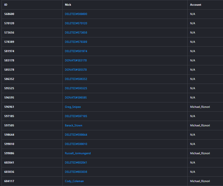Click the Cody_Coleman nick link

coord(74,181)
